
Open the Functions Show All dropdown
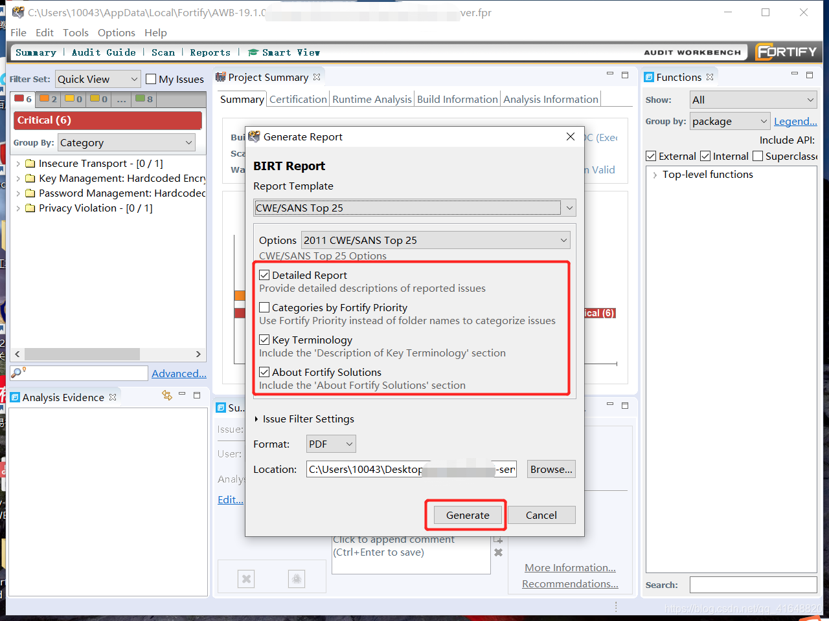pos(753,100)
